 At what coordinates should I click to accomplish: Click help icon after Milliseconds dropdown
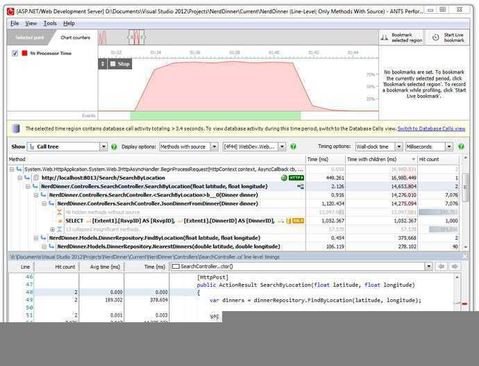pos(461,147)
